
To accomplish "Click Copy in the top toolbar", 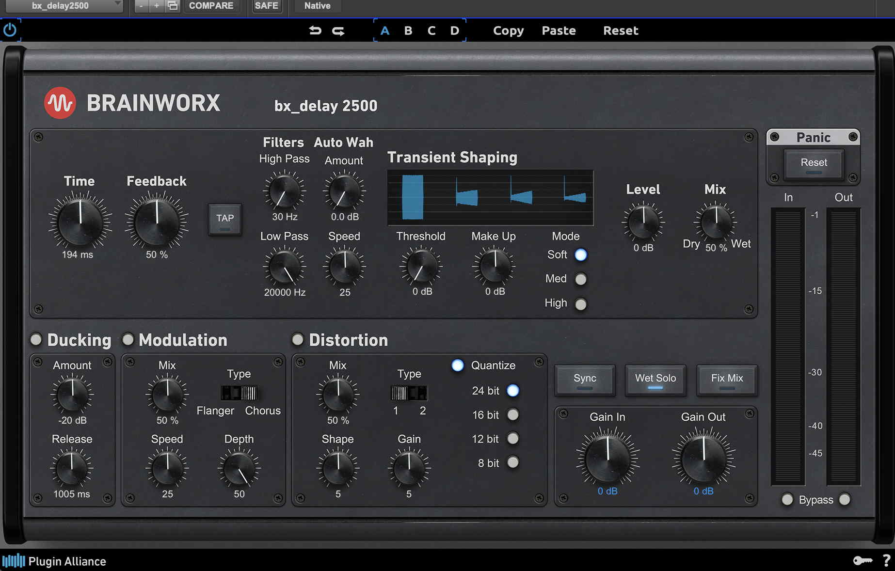I will pos(508,31).
